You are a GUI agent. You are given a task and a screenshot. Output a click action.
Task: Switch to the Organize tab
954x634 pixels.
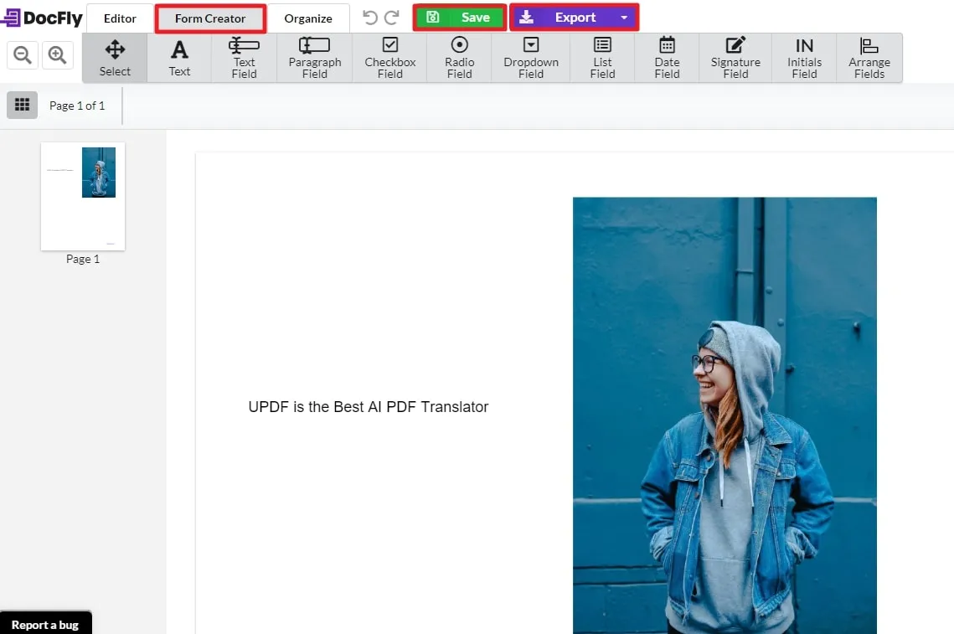308,18
